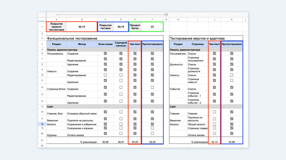Click the Общий каталог cell

coord(198,124)
